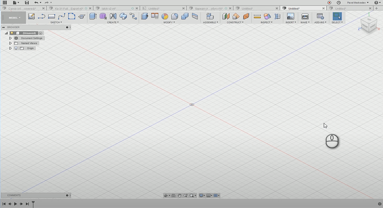Open the ASSEMBLE menu
Image resolution: width=383 pixels, height=208 pixels.
click(210, 22)
